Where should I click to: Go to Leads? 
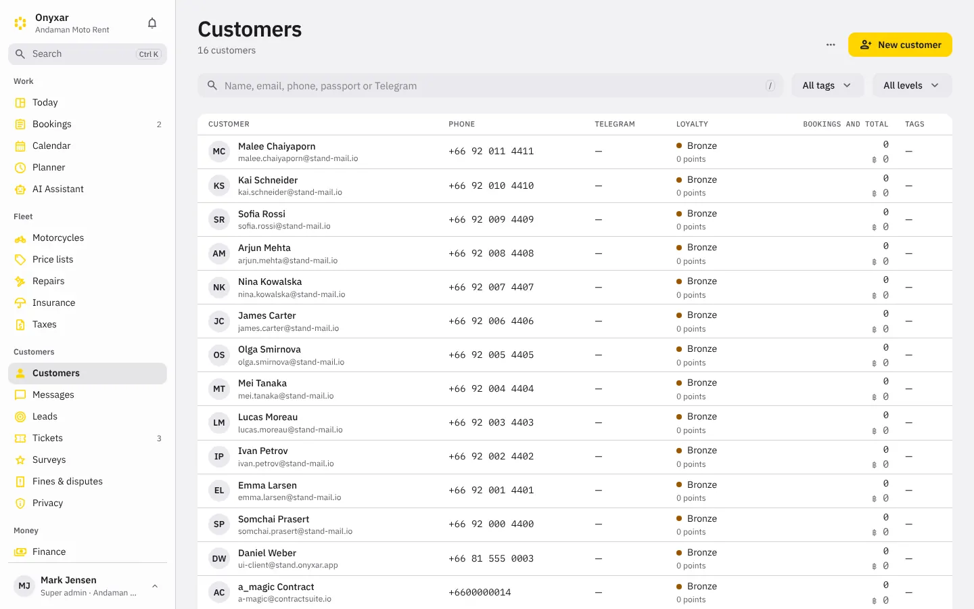coord(87,416)
